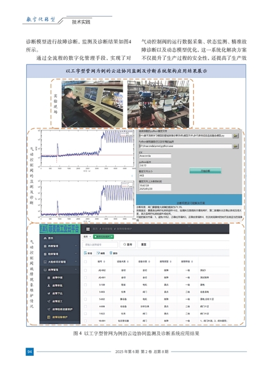Select the green 故障现象维护 tab
This screenshot has height=370, width=273.
point(104,236)
